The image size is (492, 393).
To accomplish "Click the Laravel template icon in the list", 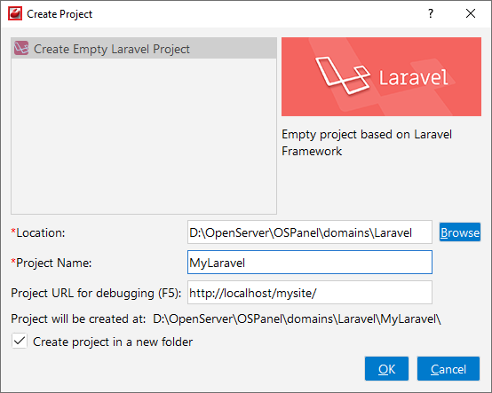I will [21, 49].
